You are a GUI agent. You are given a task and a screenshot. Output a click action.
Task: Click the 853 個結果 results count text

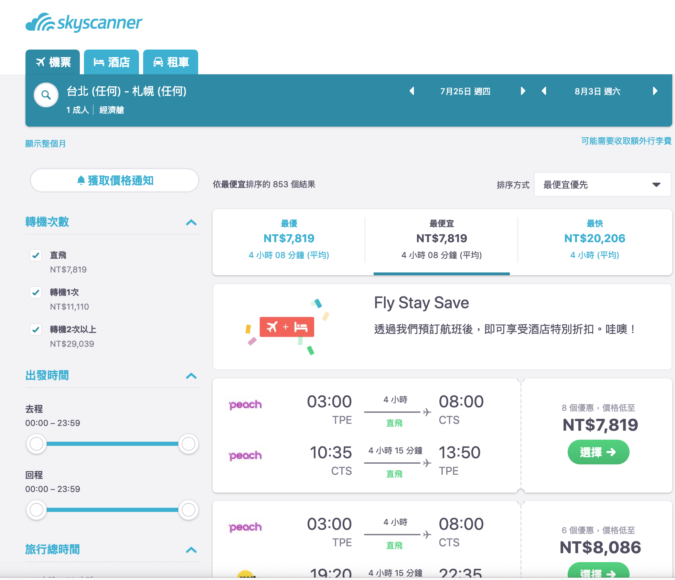(294, 184)
